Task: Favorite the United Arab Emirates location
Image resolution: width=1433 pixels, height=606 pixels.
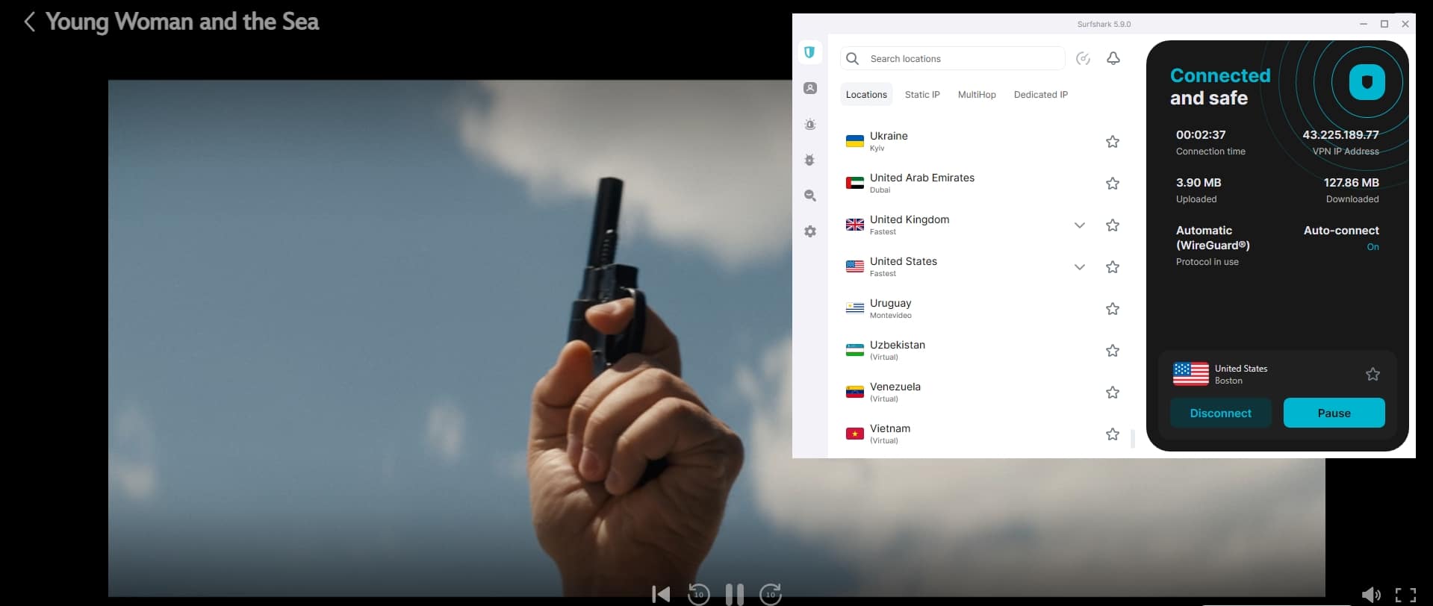Action: pos(1113,184)
